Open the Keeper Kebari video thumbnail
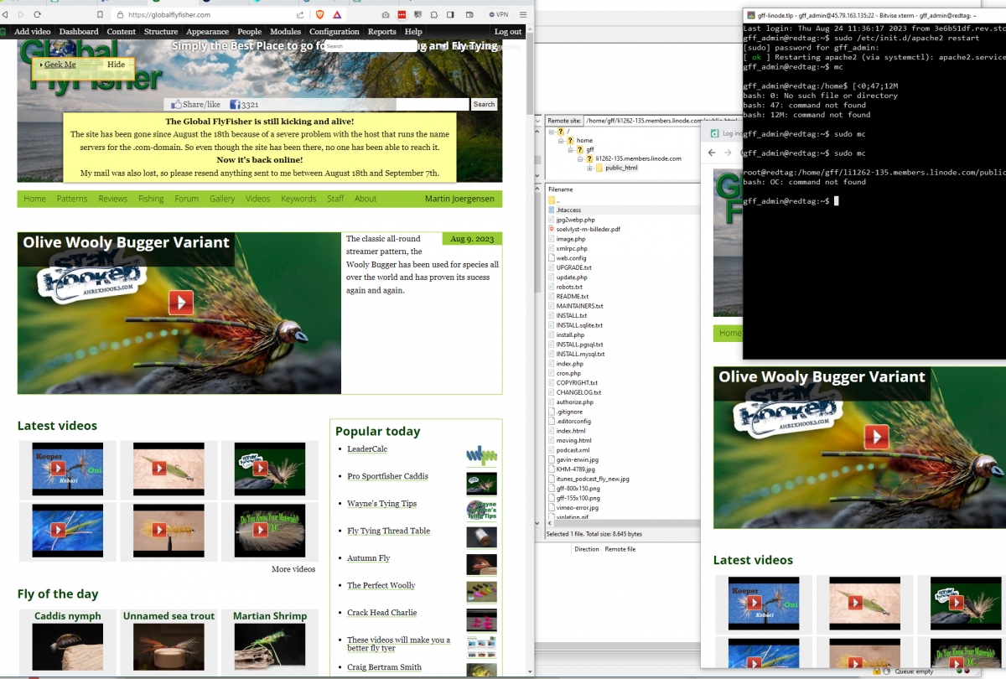 click(67, 467)
